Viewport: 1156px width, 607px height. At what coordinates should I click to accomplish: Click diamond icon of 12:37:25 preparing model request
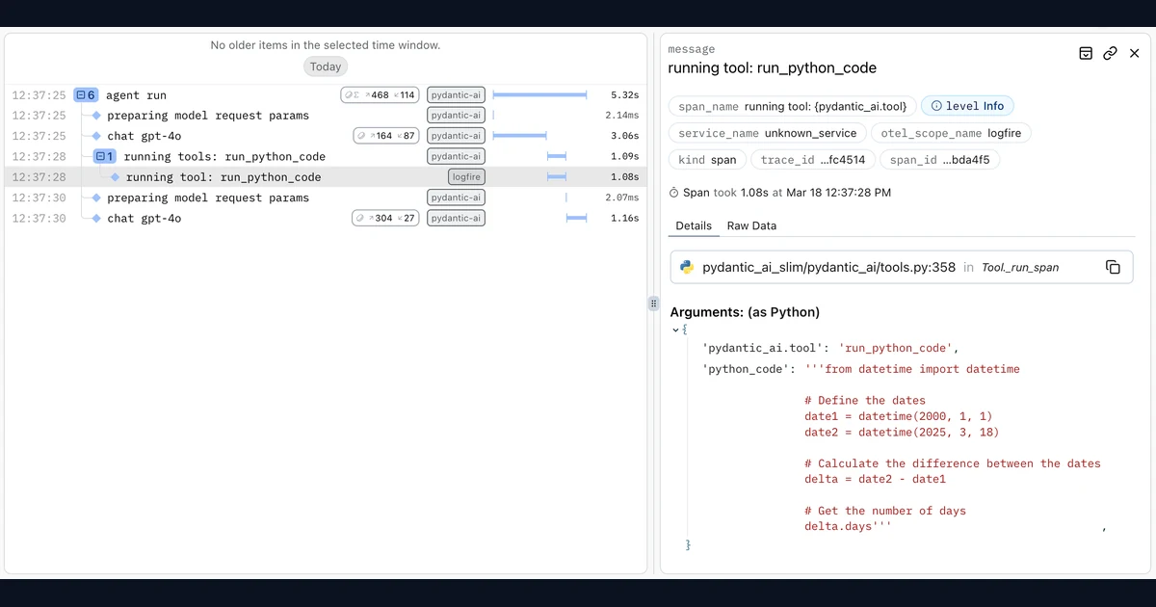click(96, 116)
